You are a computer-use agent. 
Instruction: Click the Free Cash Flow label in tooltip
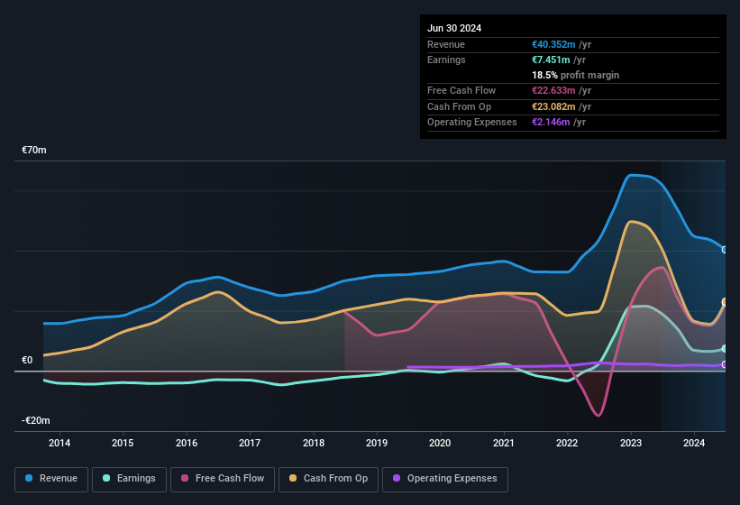pyautogui.click(x=461, y=90)
